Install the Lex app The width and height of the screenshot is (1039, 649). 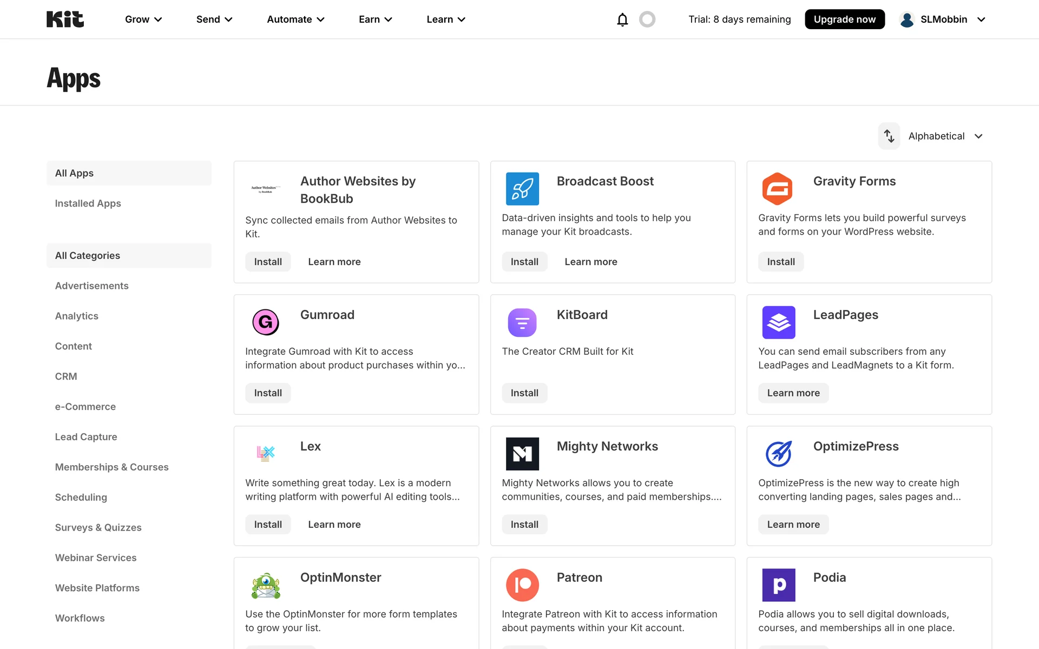click(268, 525)
